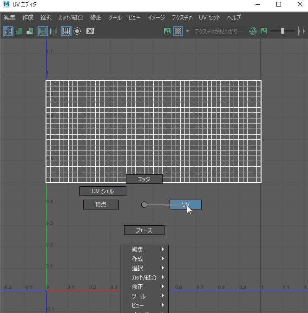
Task: Open ツール in the menu bar
Action: tap(115, 18)
